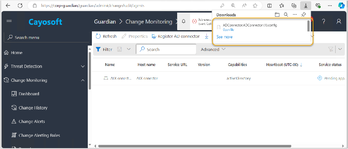
Task: Go back with browser back arrow
Action: 8,6
